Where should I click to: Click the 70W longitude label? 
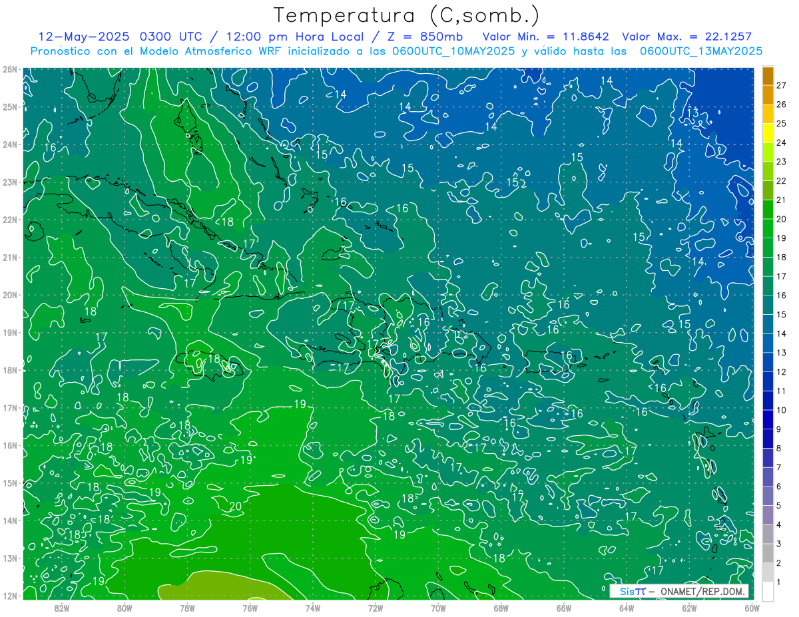pyautogui.click(x=438, y=608)
